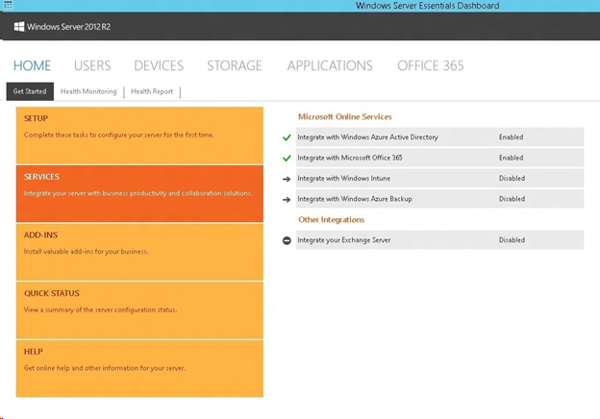Click Integrate with Microsoft Office 365
Image resolution: width=600 pixels, height=419 pixels.
coord(439,158)
